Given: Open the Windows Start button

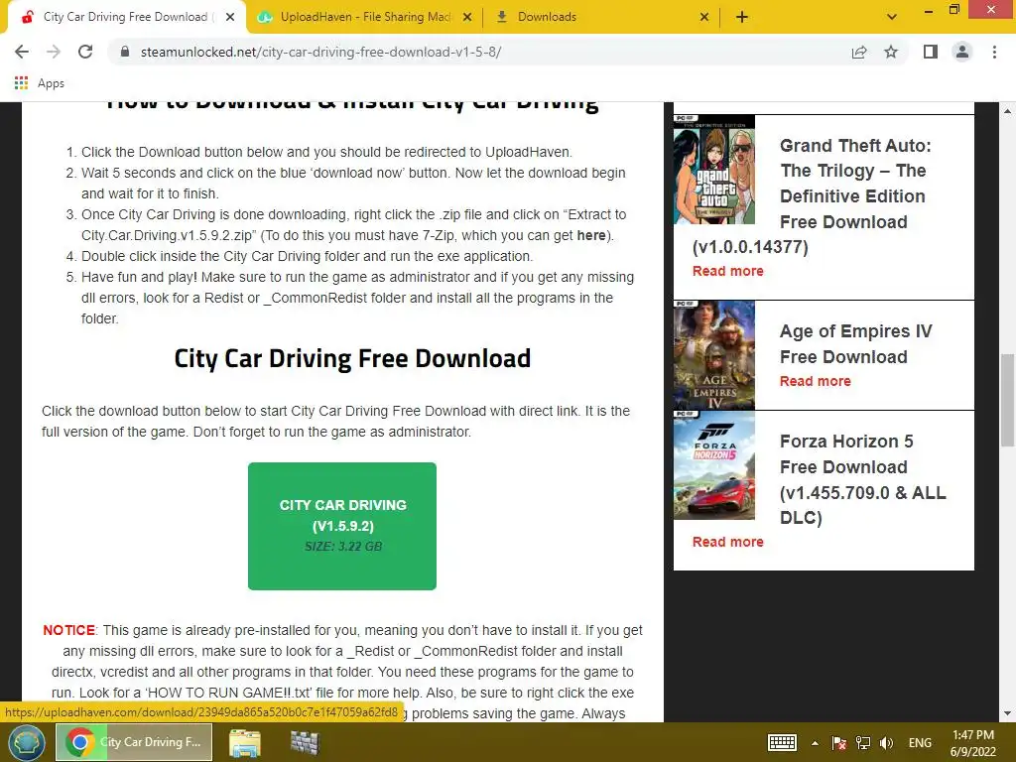Looking at the screenshot, I should click(26, 742).
